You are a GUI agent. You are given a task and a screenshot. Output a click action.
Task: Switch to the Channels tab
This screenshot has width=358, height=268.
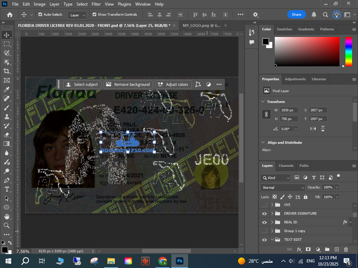point(286,166)
